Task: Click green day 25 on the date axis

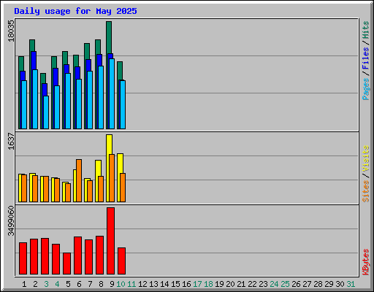Action: point(285,284)
